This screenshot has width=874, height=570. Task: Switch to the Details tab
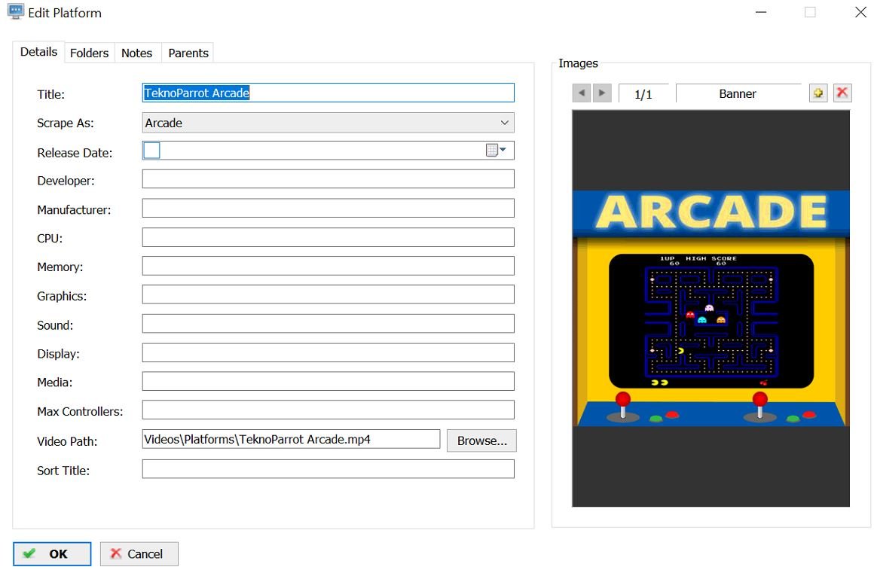point(38,52)
